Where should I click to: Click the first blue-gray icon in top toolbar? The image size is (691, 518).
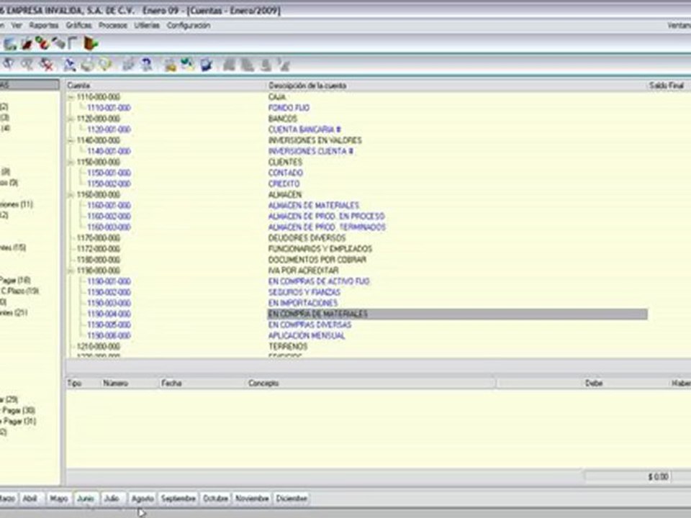[10, 44]
